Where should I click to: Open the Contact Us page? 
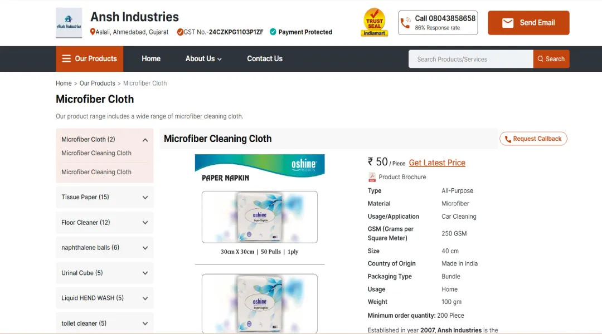pyautogui.click(x=265, y=58)
